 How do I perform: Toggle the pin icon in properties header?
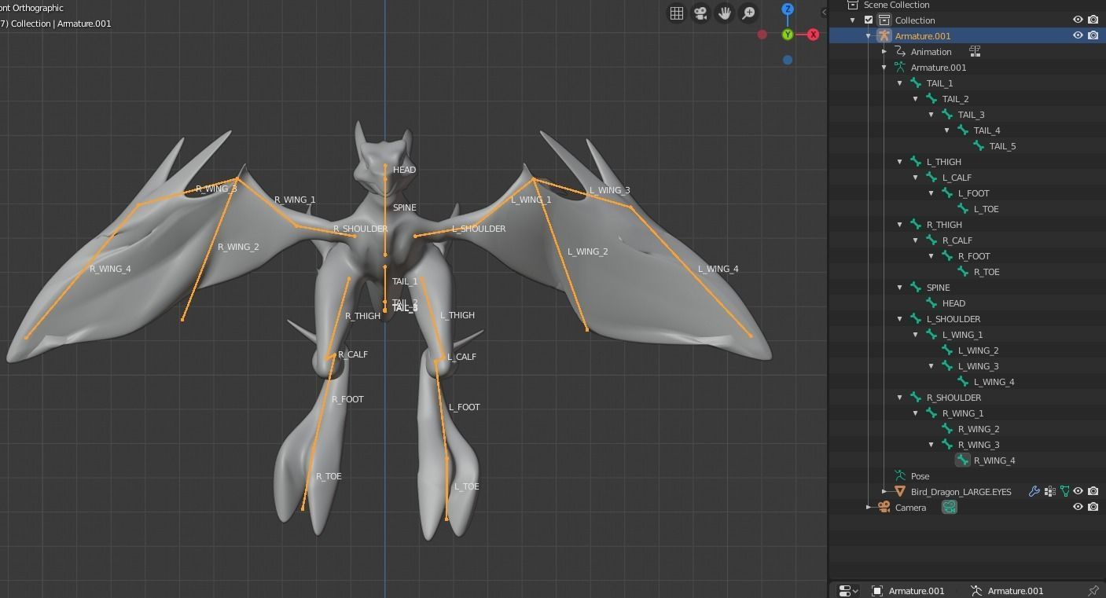tap(1093, 591)
